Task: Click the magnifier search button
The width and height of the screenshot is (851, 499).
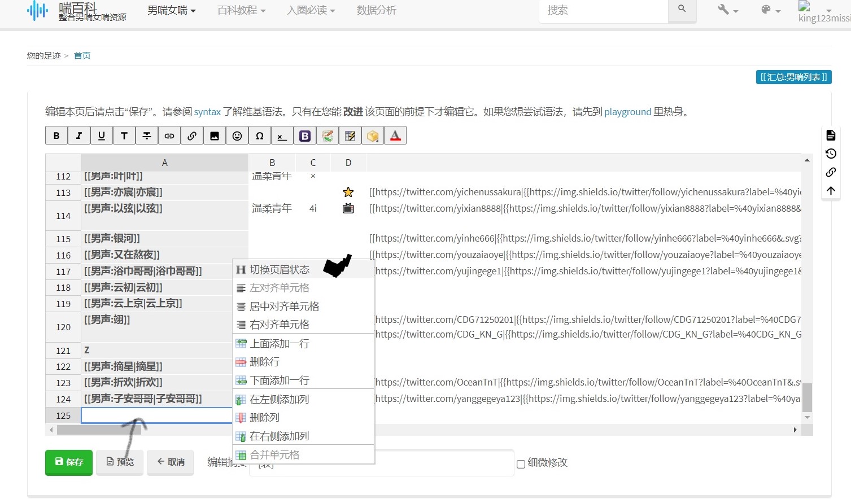Action: point(682,10)
